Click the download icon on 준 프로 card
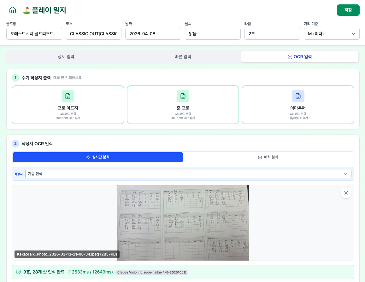This screenshot has height=282, width=365. (183, 96)
